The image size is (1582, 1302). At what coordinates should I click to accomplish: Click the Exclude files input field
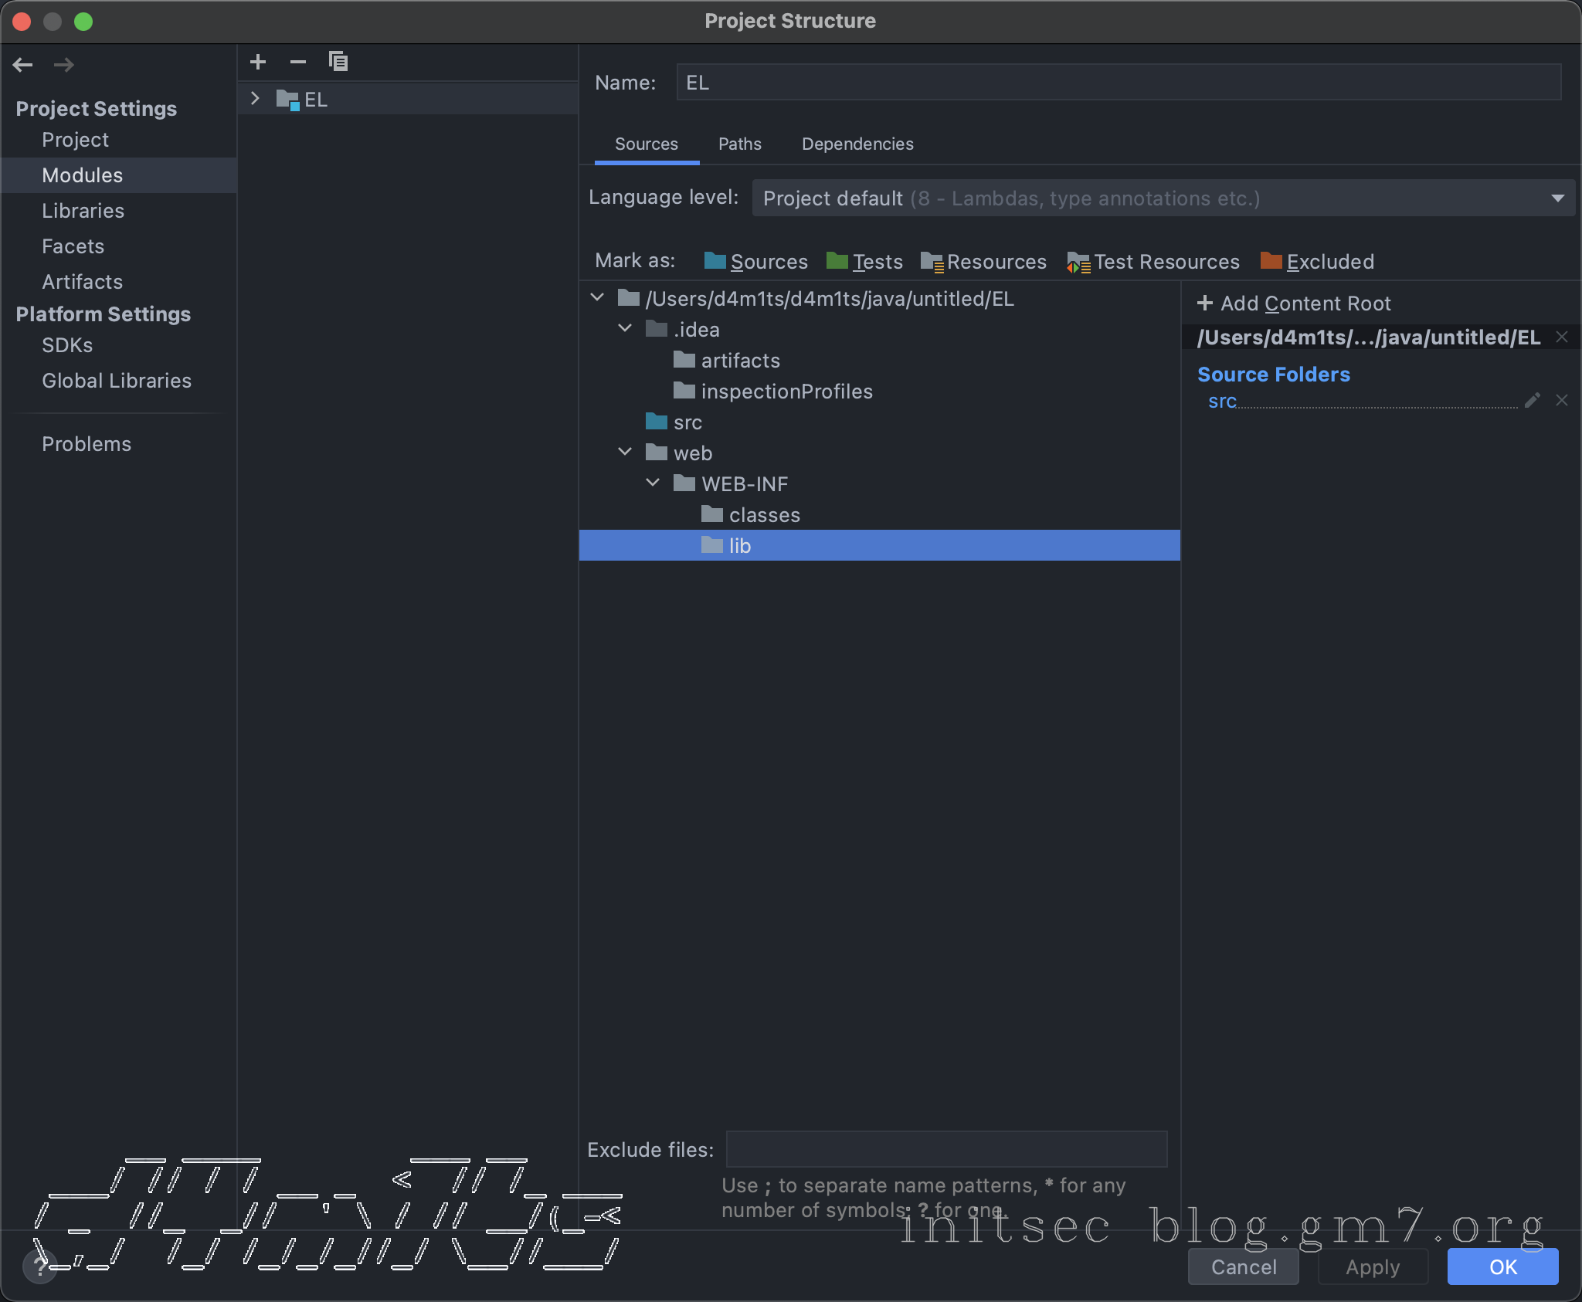(946, 1149)
